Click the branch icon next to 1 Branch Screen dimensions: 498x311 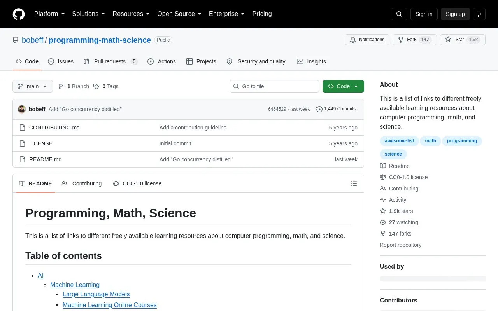(x=61, y=86)
